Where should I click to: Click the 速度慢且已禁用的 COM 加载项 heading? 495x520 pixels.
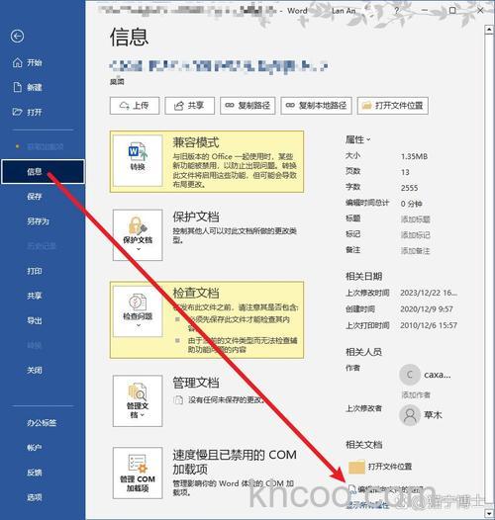[x=235, y=462]
